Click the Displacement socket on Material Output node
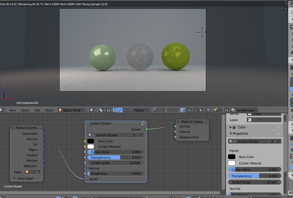 176,137
